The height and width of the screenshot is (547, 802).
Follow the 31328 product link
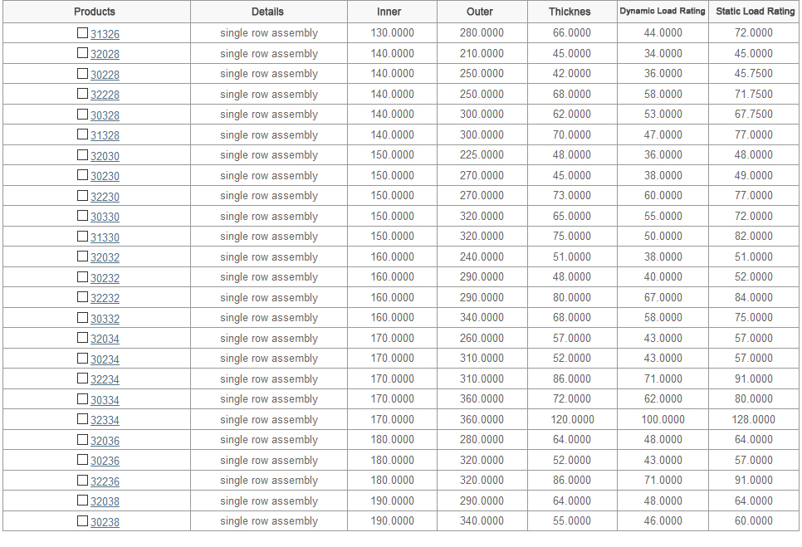(x=105, y=135)
